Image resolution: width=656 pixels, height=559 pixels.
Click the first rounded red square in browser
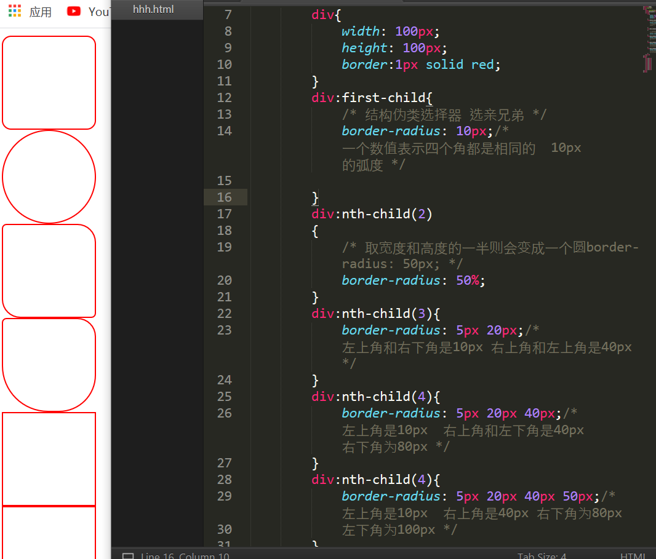pos(49,83)
